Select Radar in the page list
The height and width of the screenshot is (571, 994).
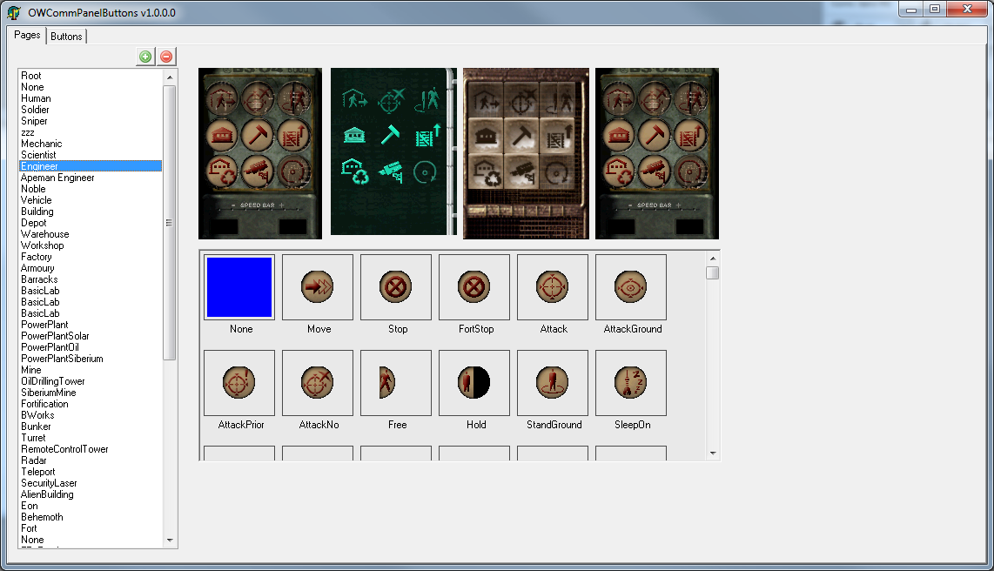91,460
